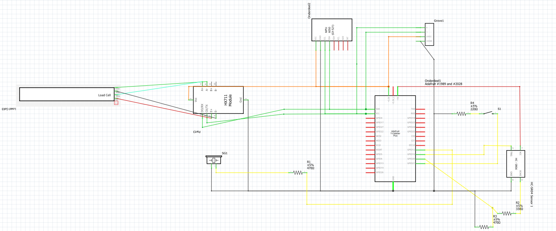This screenshot has width=556, height=231.
Task: Click the TRIG pin on HC-SR04
Action: (x=512, y=148)
